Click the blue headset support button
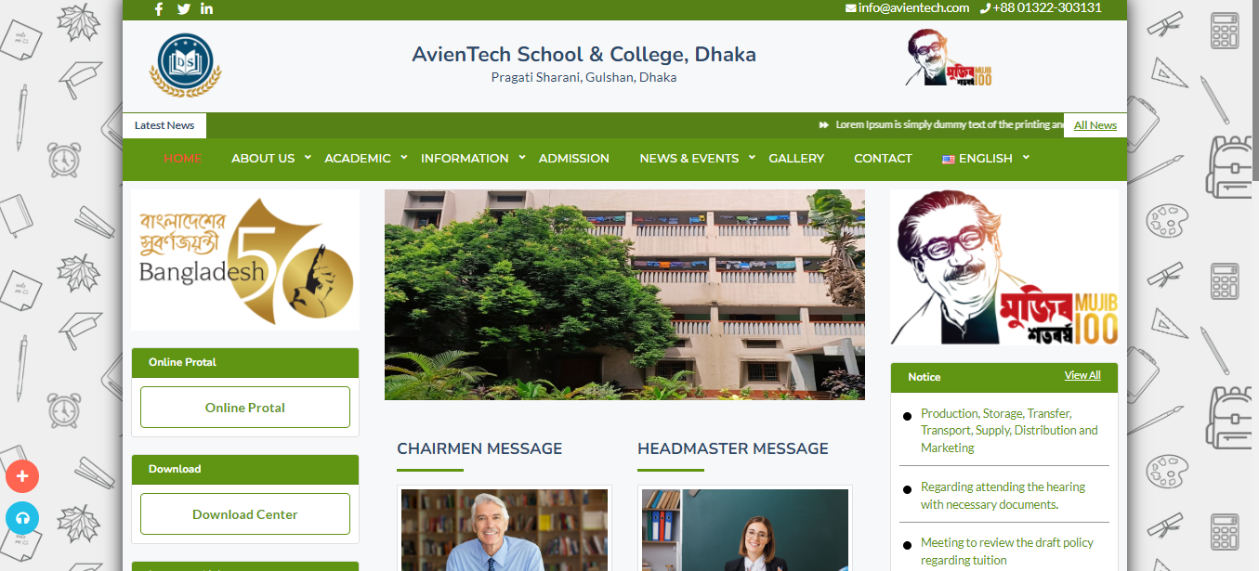The image size is (1259, 571). tap(22, 518)
